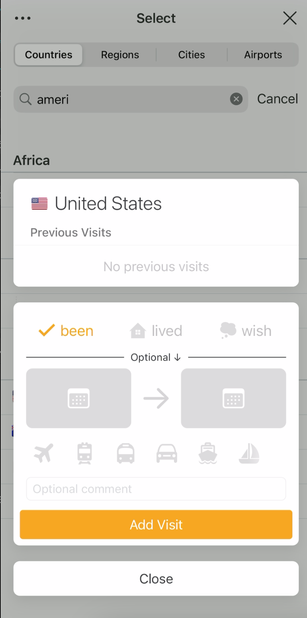Image resolution: width=307 pixels, height=618 pixels.
Task: Select the airplane transport icon
Action: pyautogui.click(x=44, y=453)
